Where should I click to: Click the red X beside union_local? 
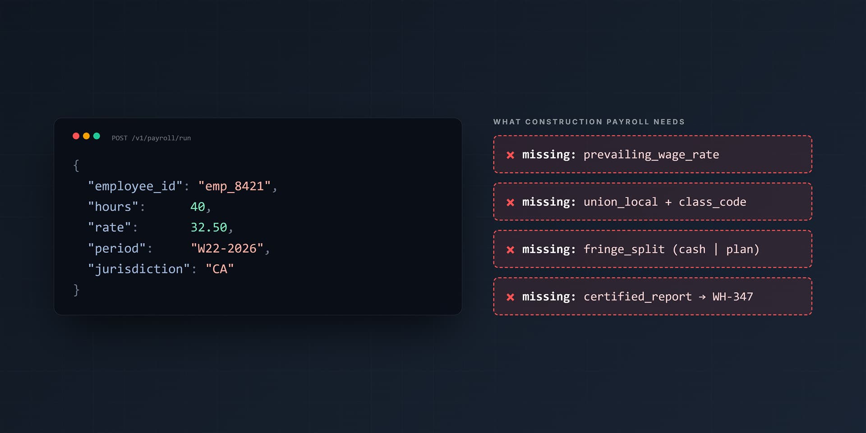click(511, 203)
